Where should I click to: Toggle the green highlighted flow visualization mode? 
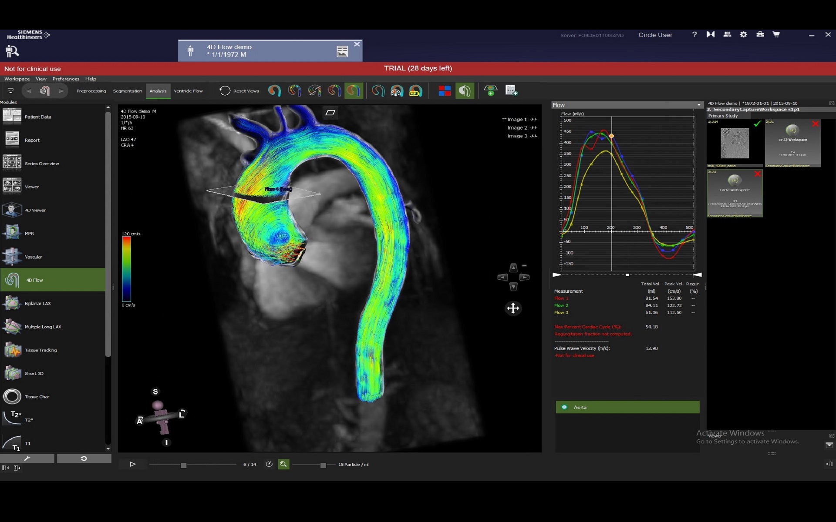click(353, 91)
